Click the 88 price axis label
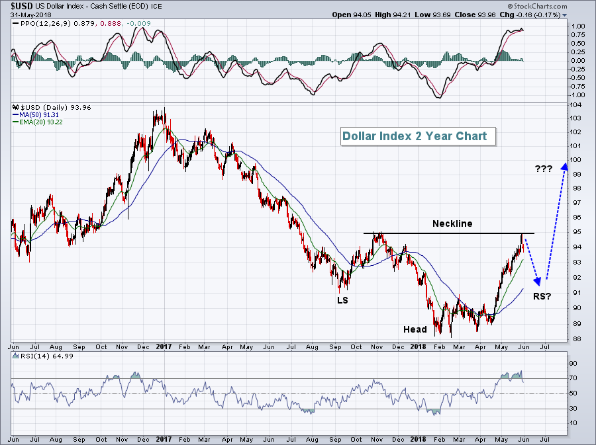This screenshot has width=596, height=445. pyautogui.click(x=576, y=339)
